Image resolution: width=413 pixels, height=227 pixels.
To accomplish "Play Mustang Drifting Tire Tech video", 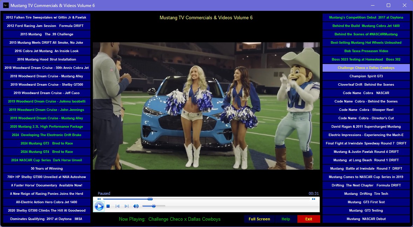I will click(366, 194).
